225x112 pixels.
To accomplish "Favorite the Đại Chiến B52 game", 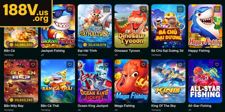I will (33, 64).
